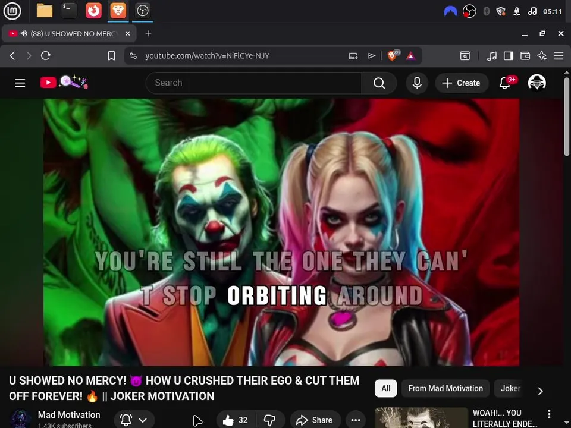
Task: Open the Files folder from the taskbar
Action: 45,11
